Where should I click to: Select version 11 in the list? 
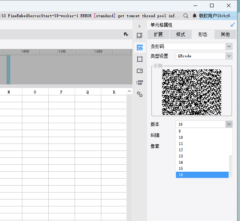click(x=202, y=144)
